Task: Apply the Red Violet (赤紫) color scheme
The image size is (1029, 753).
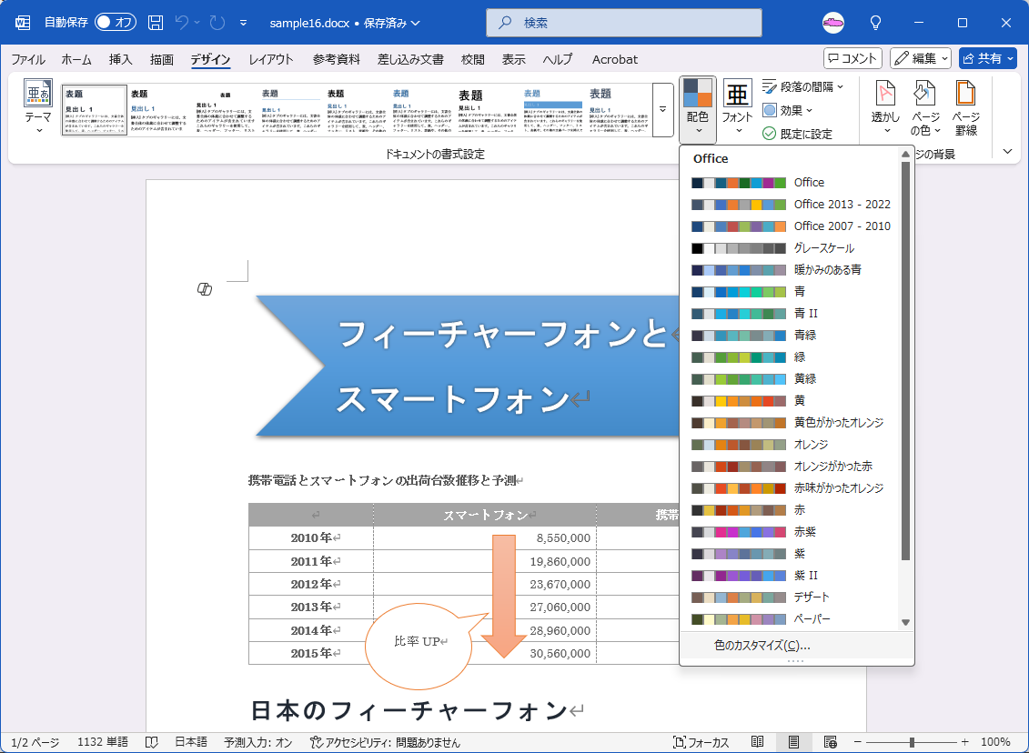Action: coord(791,532)
